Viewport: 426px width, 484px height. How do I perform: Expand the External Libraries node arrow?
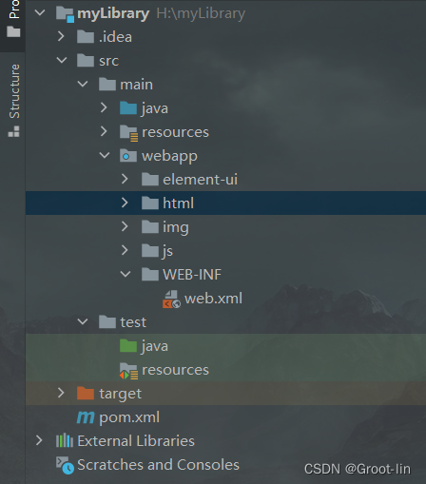[x=39, y=440]
